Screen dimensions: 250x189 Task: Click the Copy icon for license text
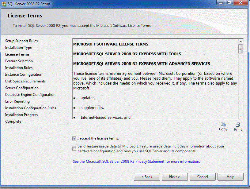pos(223,125)
